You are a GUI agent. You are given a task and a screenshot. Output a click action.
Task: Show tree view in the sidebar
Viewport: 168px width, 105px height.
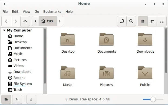point(17,99)
